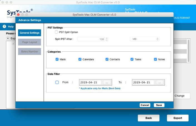Viewport: 196px width, 126px height.
Task: Click the Change button in main window
Action: [x=182, y=96]
